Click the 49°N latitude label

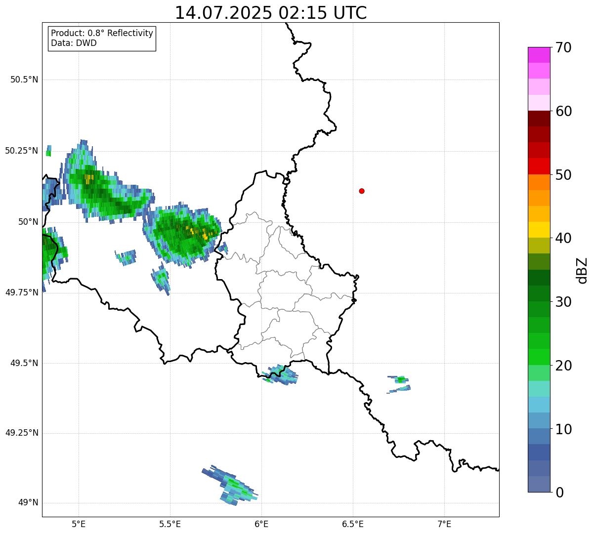tap(29, 503)
